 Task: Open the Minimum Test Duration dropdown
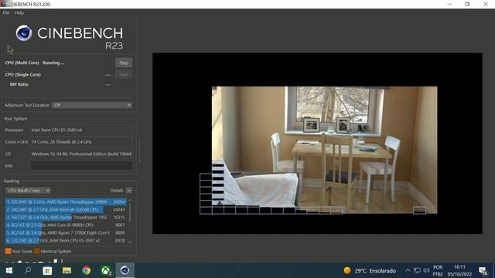pyautogui.click(x=92, y=105)
